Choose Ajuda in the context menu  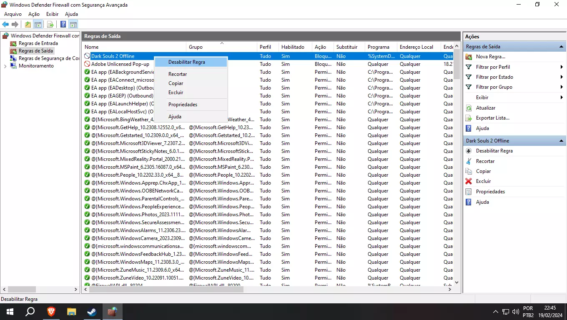(191, 117)
